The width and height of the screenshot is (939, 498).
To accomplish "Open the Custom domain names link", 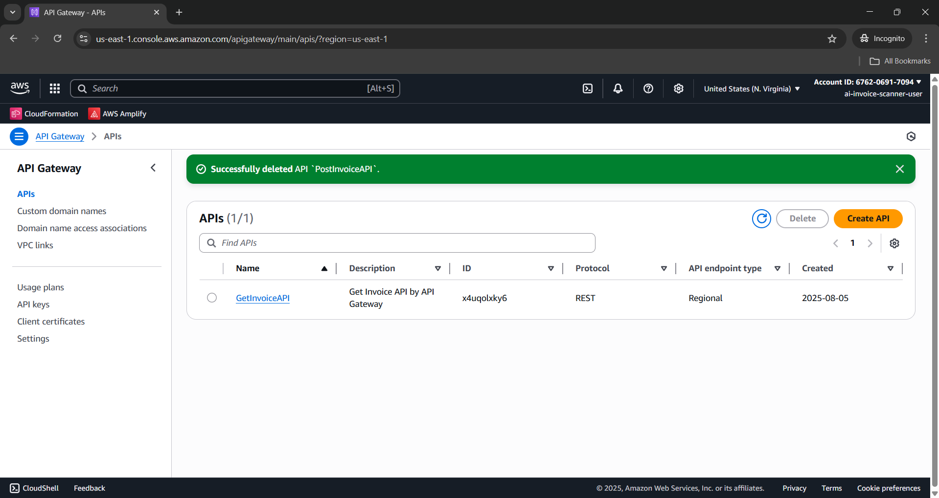I will (x=61, y=211).
